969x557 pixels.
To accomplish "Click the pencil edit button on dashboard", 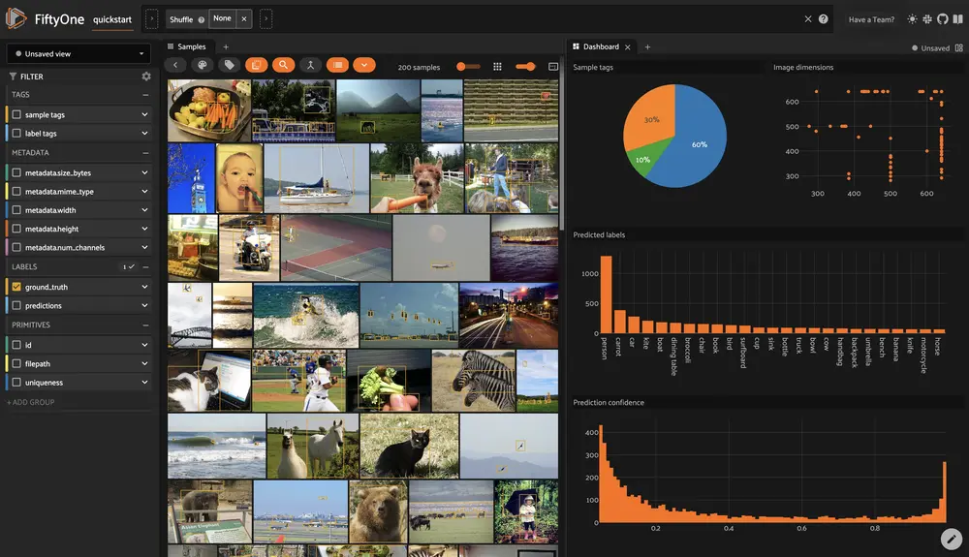I will coord(951,538).
